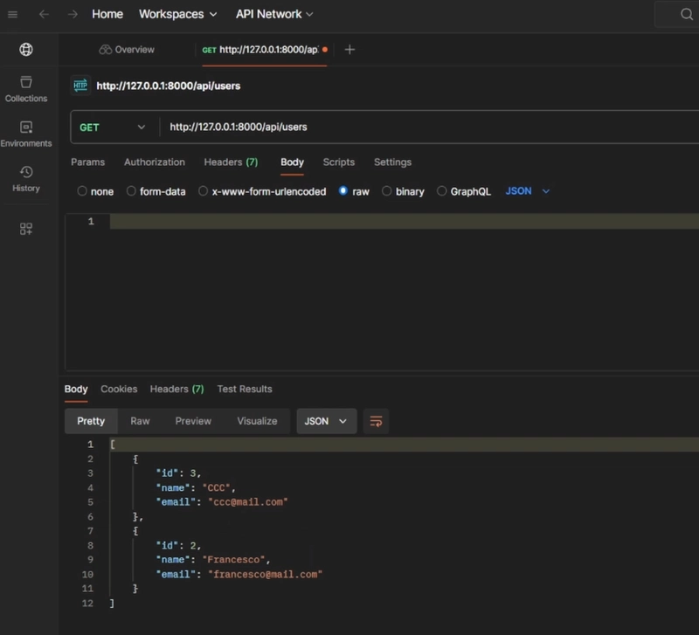
Task: Click the "francesco@mail.com" email value
Action: click(266, 575)
